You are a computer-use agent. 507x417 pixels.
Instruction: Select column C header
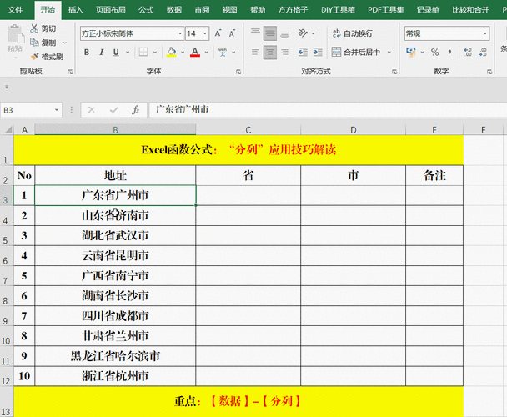[x=248, y=130]
